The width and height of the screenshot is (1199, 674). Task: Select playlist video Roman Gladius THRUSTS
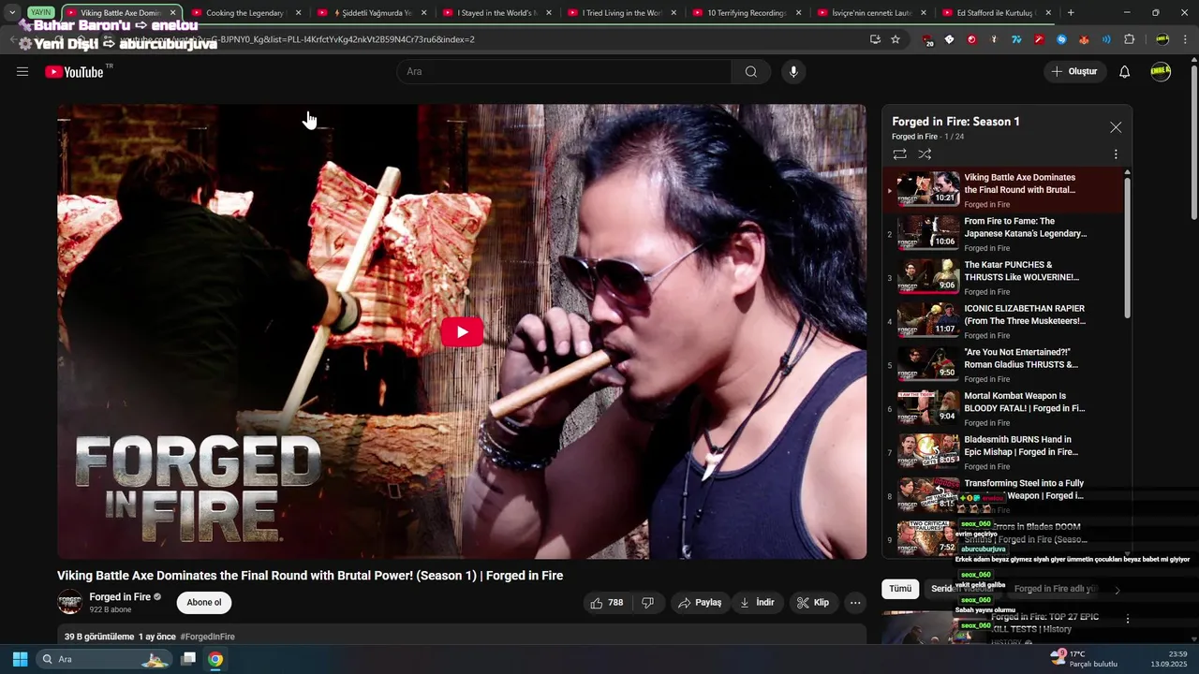[x=1002, y=365]
